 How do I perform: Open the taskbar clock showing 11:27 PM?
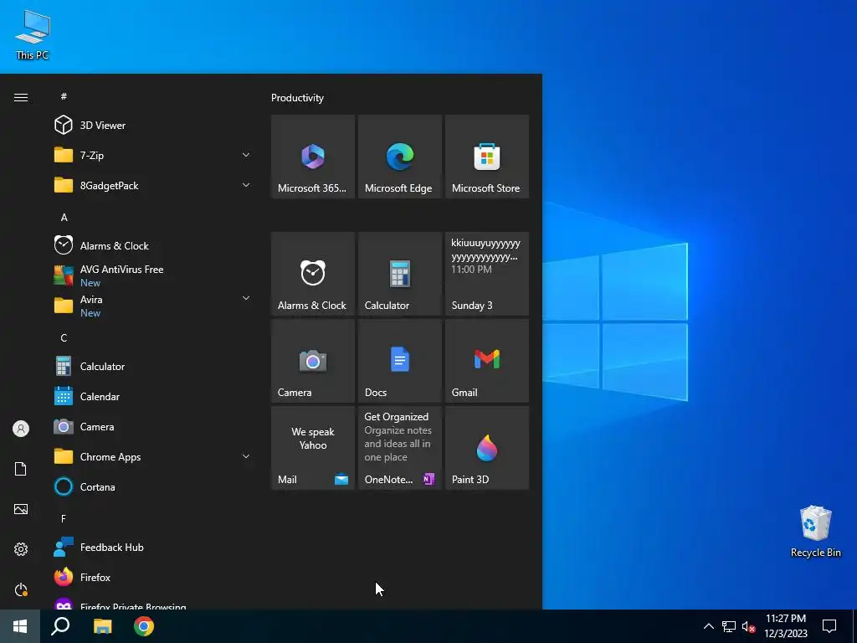(785, 626)
